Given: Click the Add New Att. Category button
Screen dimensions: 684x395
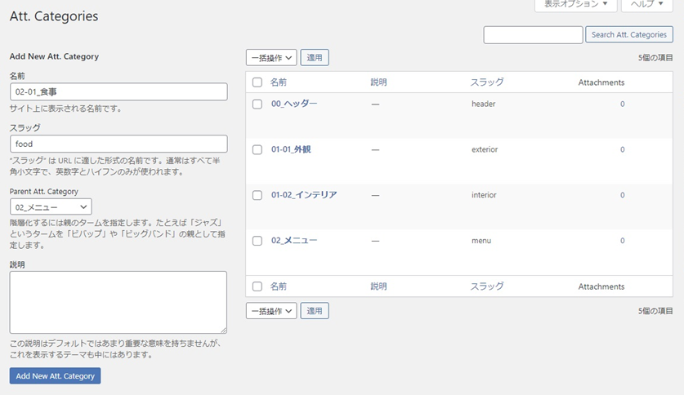Looking at the screenshot, I should [x=56, y=376].
